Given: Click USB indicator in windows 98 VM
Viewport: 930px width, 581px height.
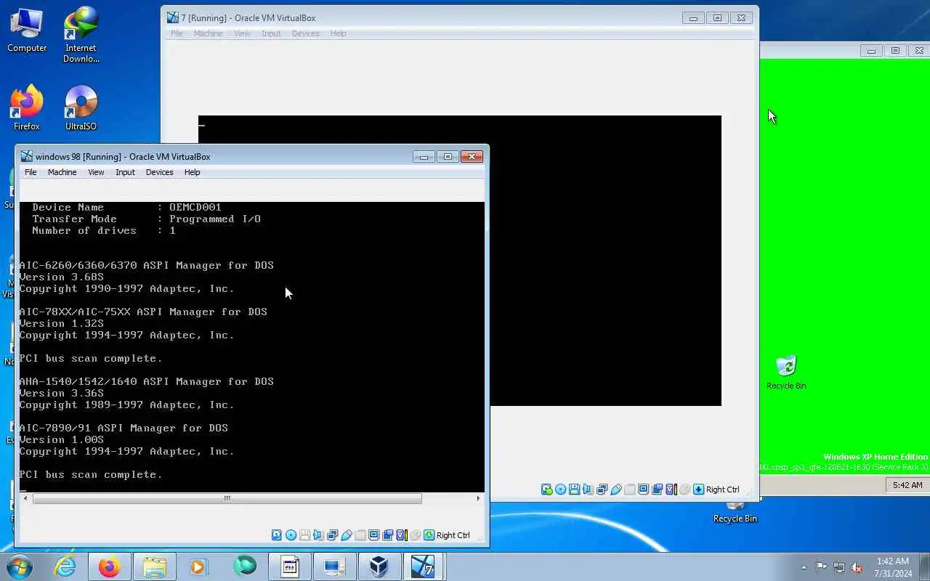Looking at the screenshot, I should (346, 535).
